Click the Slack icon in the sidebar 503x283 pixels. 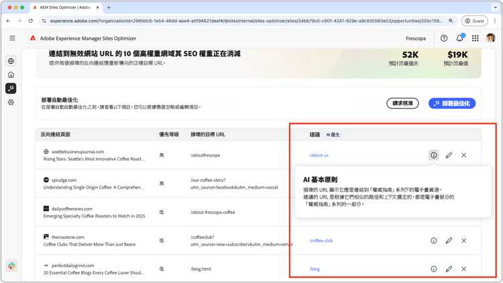11,266
